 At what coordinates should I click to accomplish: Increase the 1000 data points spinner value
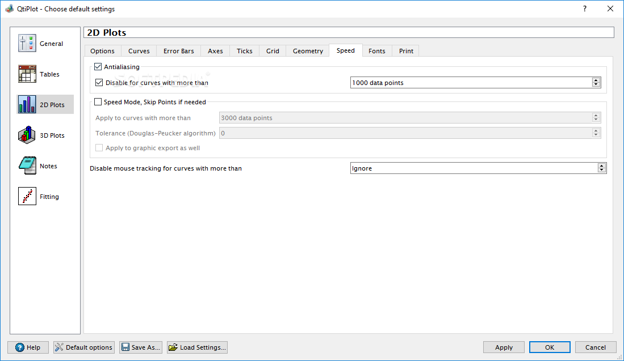[596, 80]
